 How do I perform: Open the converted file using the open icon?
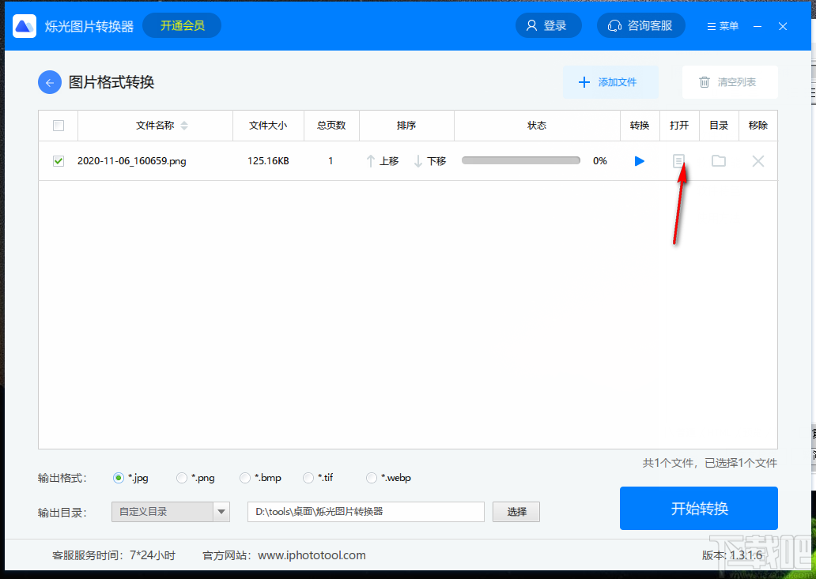point(678,160)
